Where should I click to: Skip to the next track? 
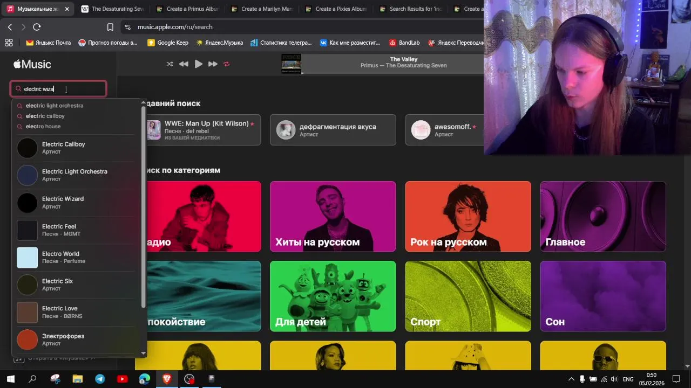point(213,64)
